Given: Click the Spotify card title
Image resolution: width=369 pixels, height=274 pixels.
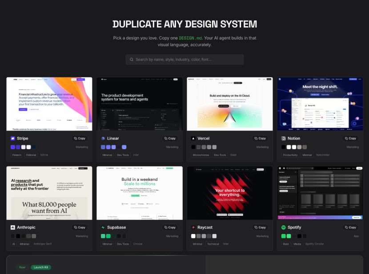Looking at the screenshot, I should (x=294, y=227).
